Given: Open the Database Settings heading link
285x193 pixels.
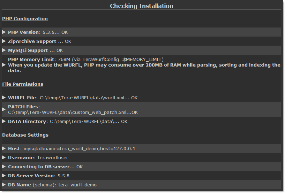Looking at the screenshot, I should [x=25, y=135].
